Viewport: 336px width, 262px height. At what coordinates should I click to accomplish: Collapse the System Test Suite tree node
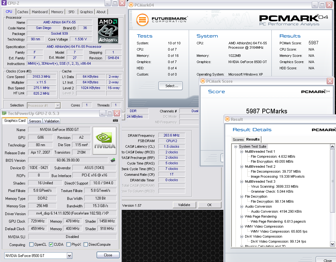click(x=236, y=146)
